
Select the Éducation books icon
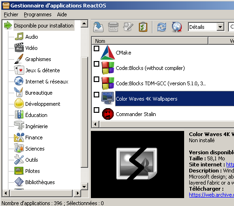pos(19,115)
